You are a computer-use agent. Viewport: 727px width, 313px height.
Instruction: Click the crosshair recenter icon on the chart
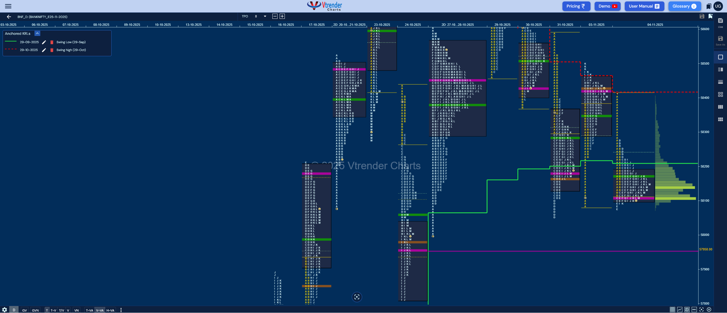(x=357, y=297)
